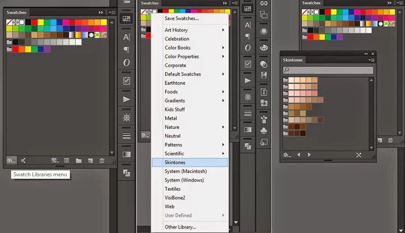The height and width of the screenshot is (233, 405).
Task: Click the Skintones search field
Action: (328, 70)
